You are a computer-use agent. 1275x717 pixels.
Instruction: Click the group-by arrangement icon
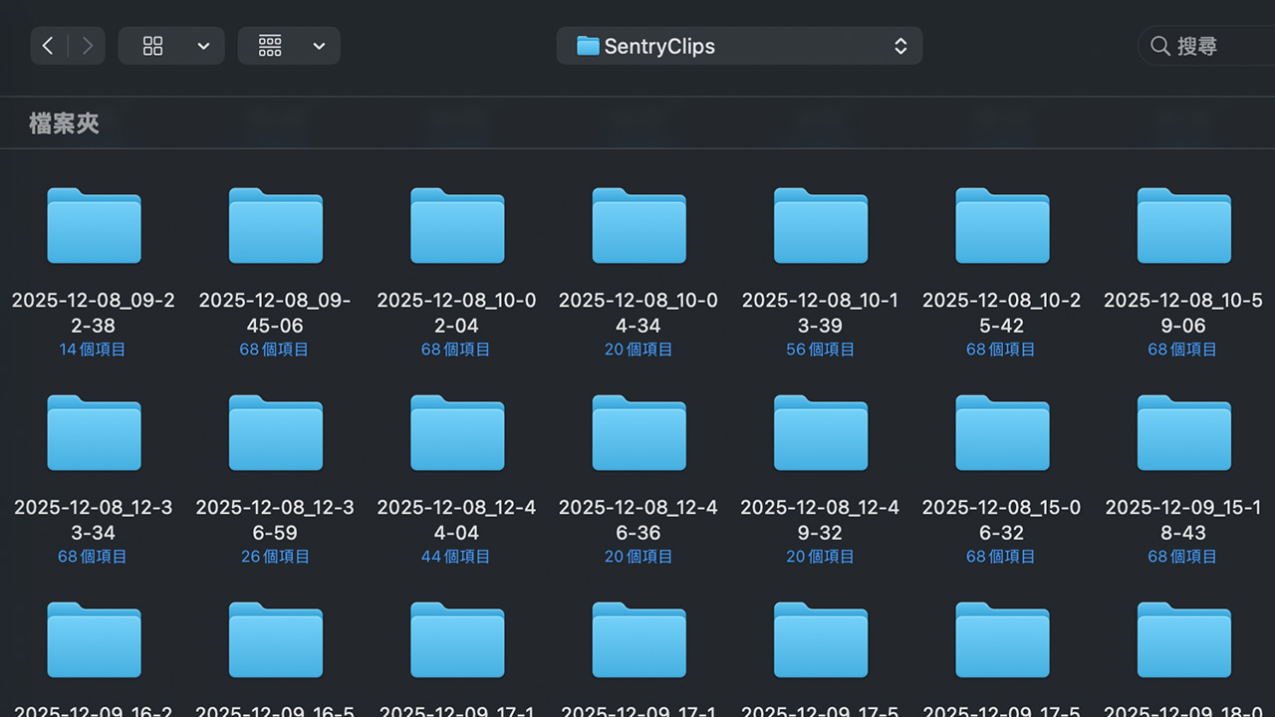(x=270, y=46)
